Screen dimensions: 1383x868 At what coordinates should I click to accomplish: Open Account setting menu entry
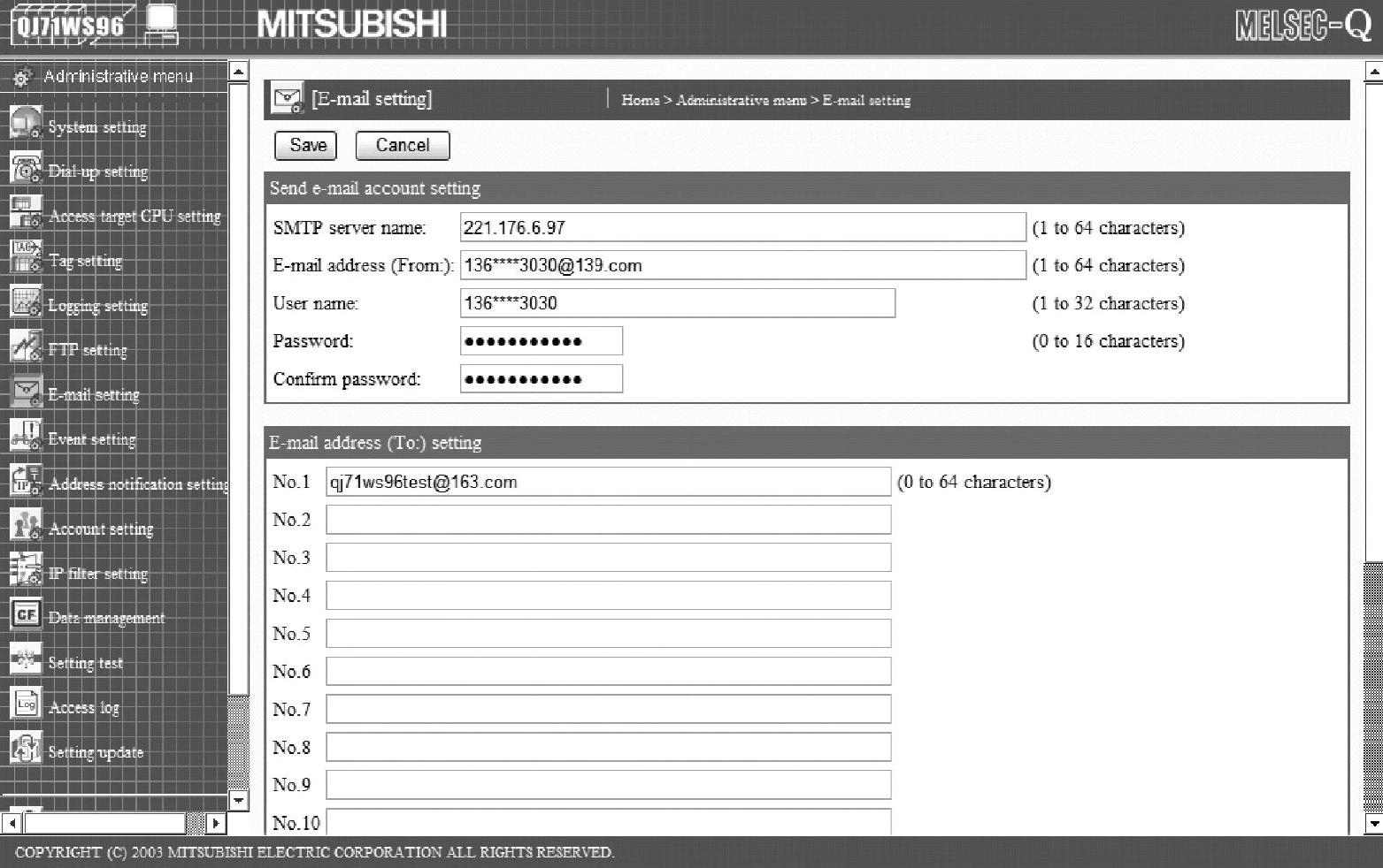pos(101,529)
